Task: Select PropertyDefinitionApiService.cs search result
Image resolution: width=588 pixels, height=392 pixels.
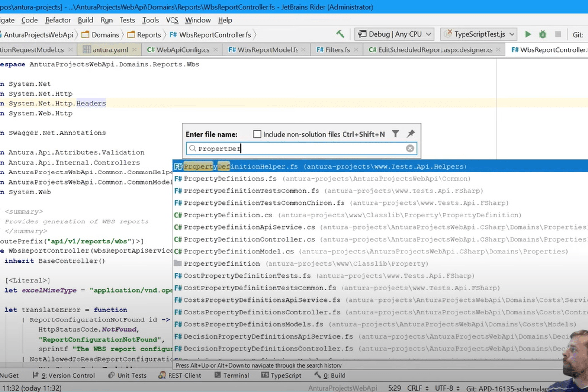Action: [380, 227]
